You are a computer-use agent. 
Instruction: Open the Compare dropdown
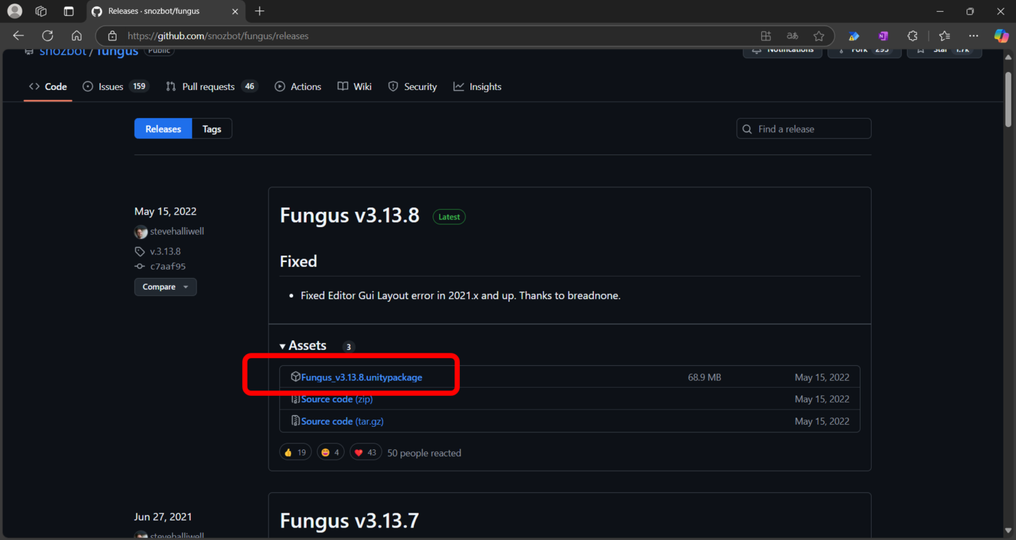tap(165, 287)
